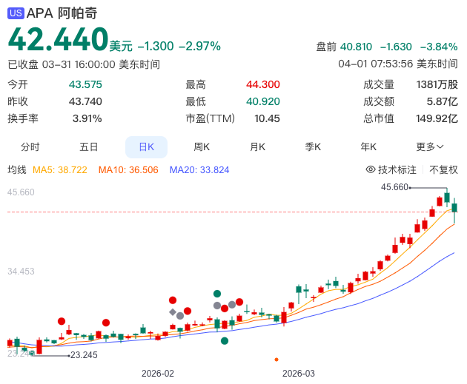Click the 42.440 current price

[58, 39]
